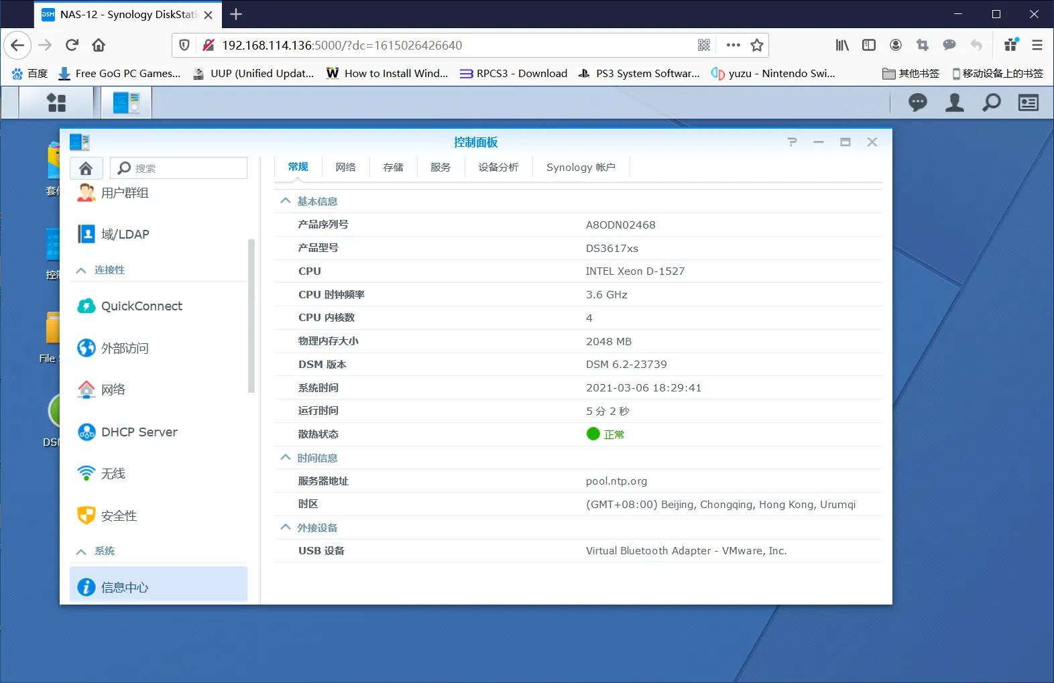
Task: Open the 百度 bookmark
Action: [x=30, y=74]
